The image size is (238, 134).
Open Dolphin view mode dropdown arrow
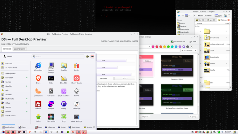[189, 16]
